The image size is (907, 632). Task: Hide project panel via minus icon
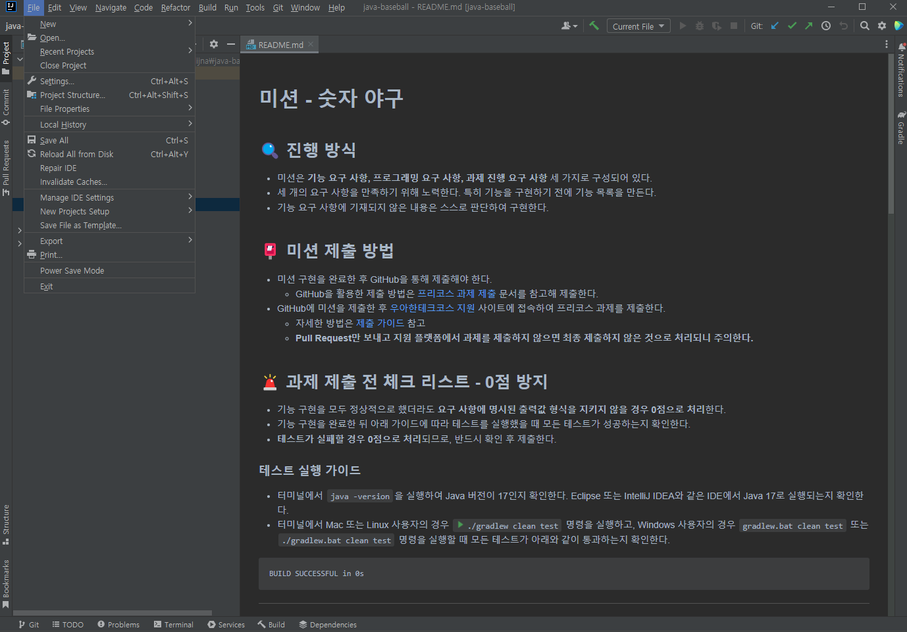click(x=231, y=44)
